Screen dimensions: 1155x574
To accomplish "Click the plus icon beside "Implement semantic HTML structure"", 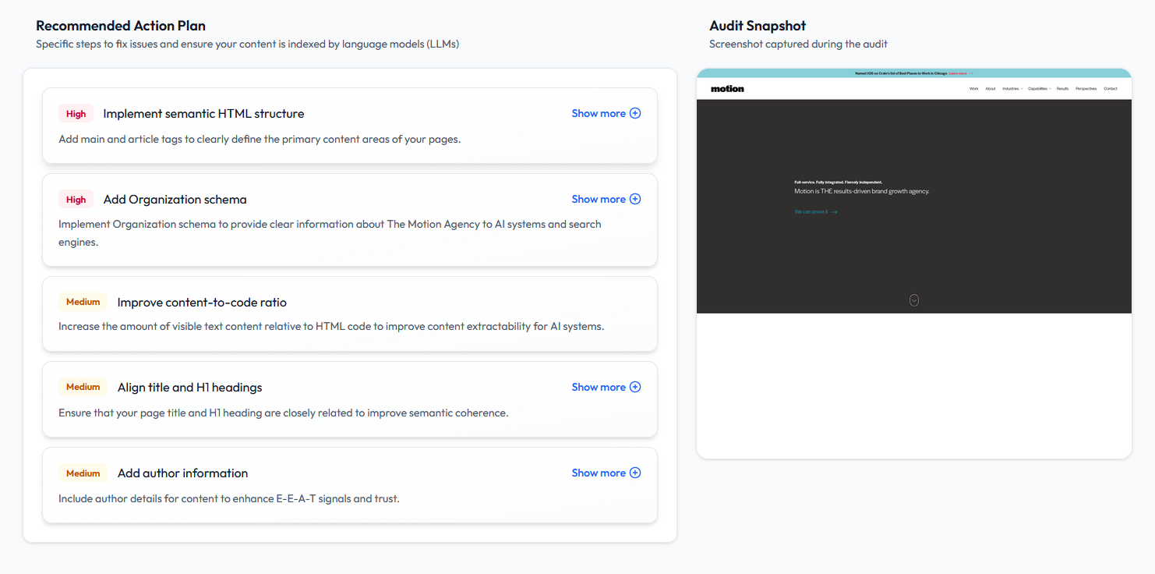I will click(635, 113).
